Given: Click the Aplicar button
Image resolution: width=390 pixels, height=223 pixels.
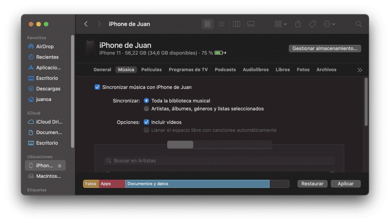Looking at the screenshot, I should 345,184.
